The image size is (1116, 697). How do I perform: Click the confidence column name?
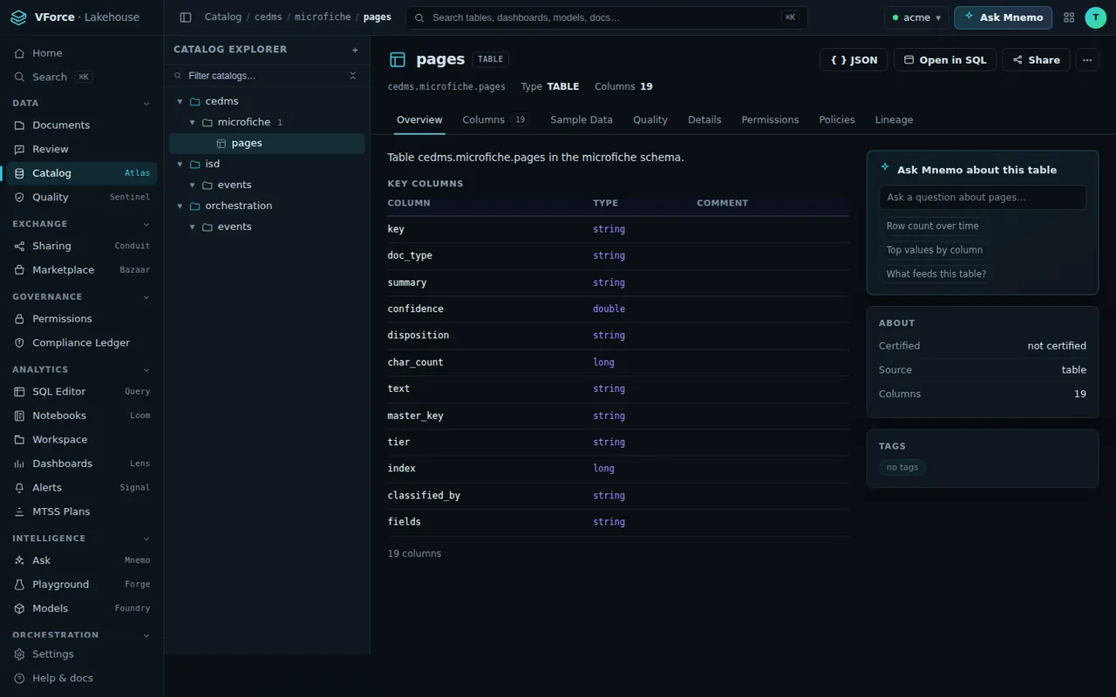click(415, 309)
